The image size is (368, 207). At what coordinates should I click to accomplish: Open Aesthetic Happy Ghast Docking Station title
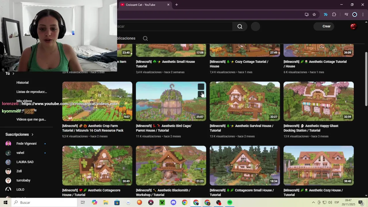[x=311, y=128]
